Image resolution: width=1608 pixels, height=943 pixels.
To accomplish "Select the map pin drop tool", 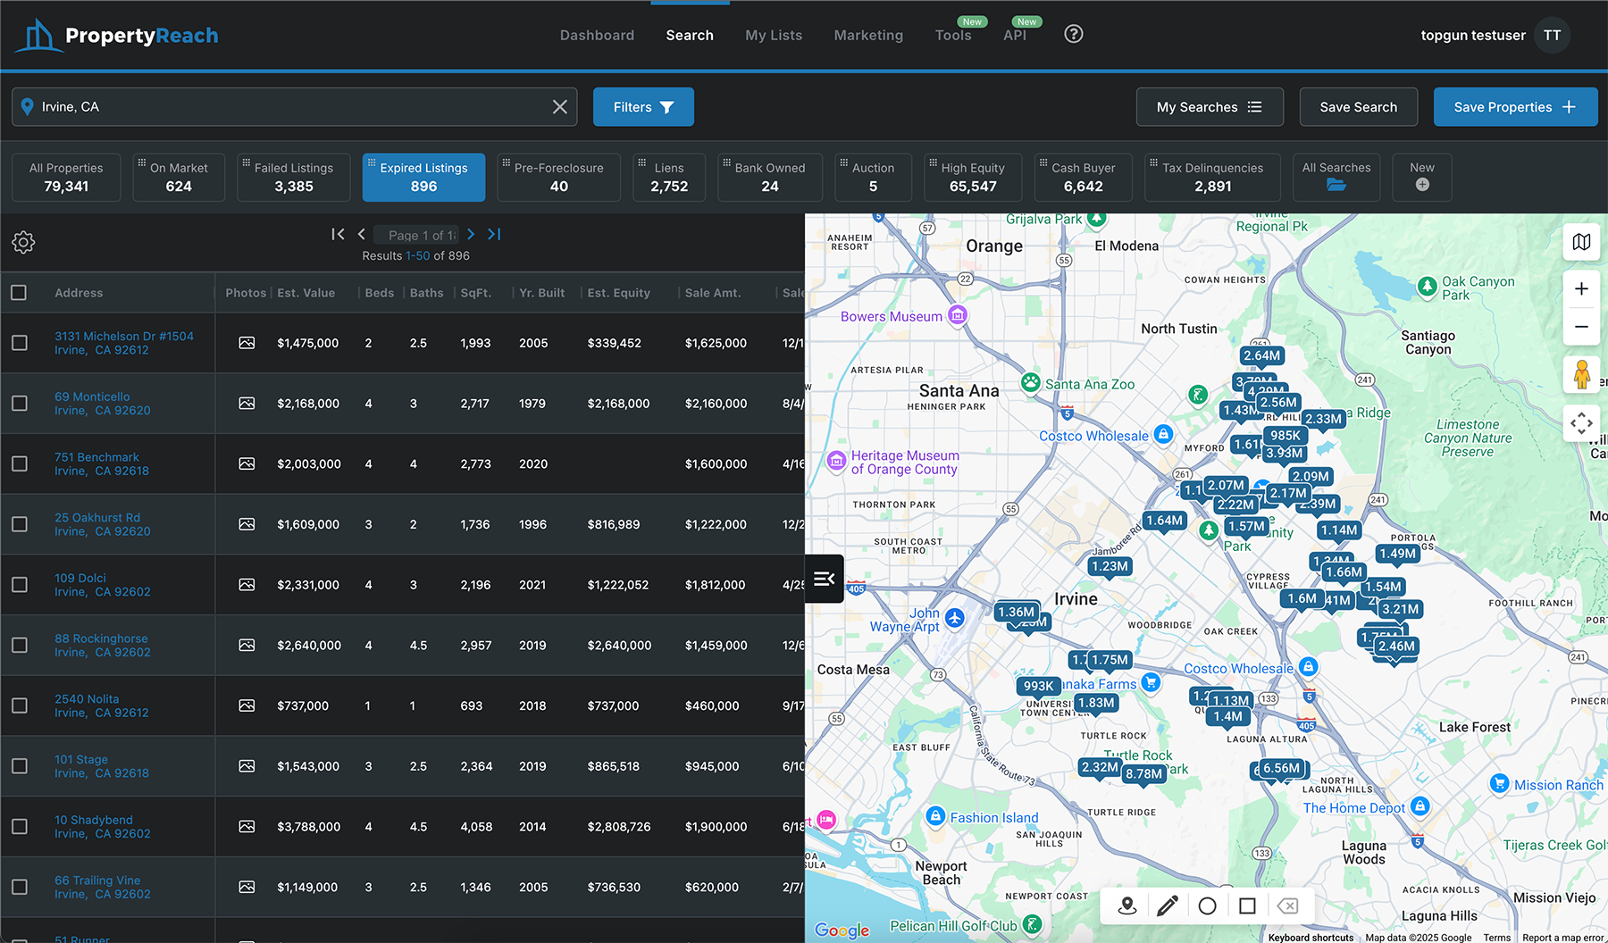I will click(x=1127, y=906).
